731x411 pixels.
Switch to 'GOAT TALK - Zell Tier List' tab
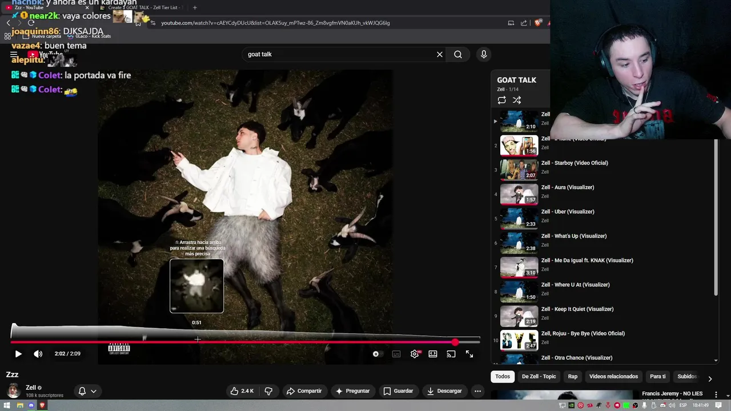[x=140, y=7]
